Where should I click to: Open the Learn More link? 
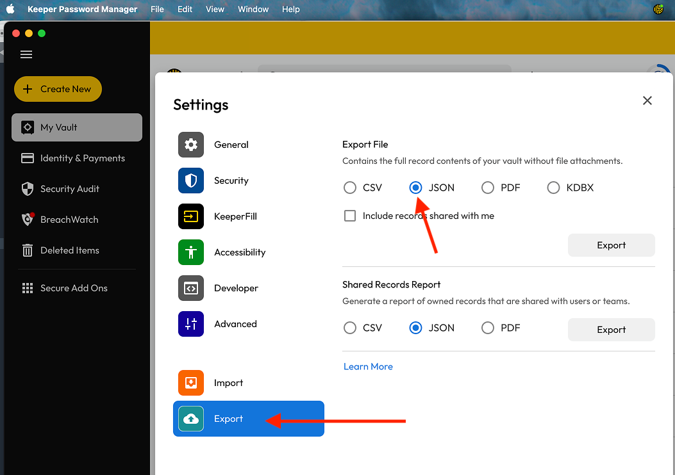368,366
